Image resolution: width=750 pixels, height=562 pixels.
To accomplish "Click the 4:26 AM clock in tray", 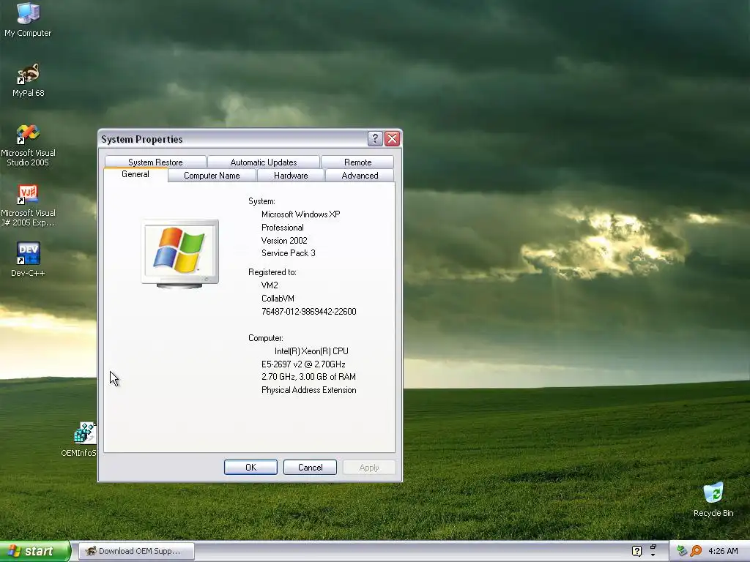I will 723,551.
